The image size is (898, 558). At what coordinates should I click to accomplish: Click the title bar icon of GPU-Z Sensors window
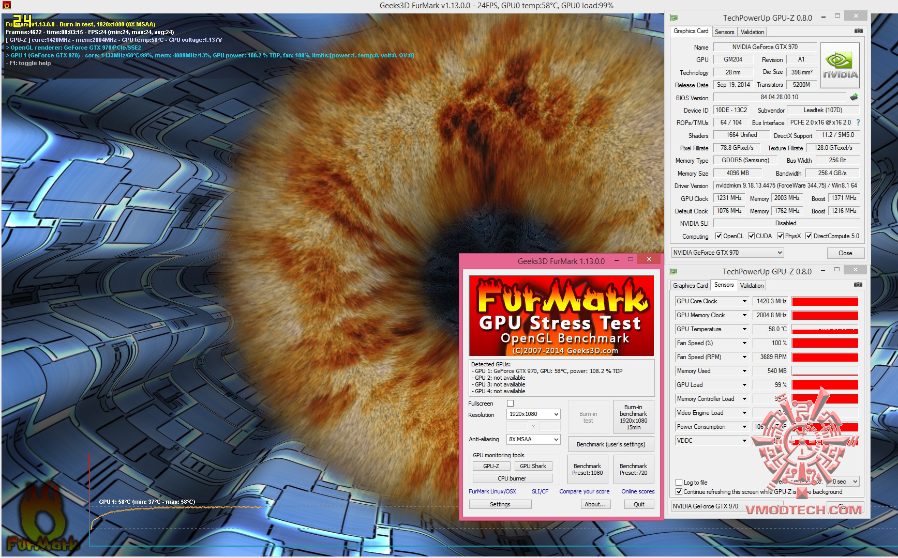pyautogui.click(x=674, y=271)
